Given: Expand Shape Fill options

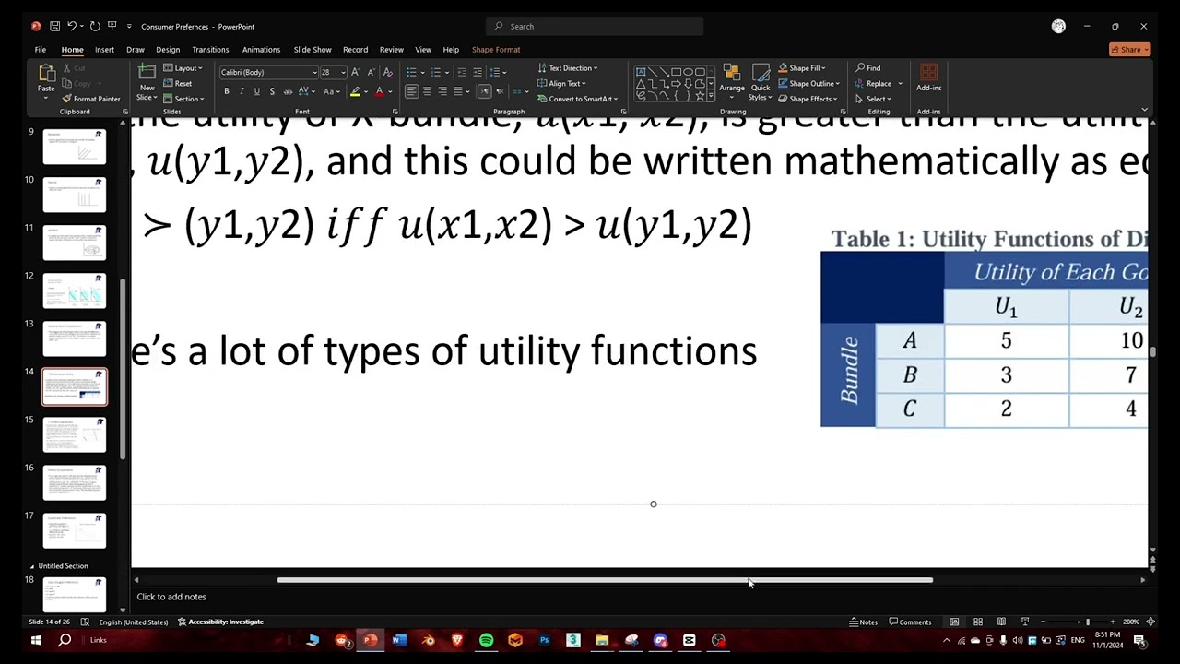Looking at the screenshot, I should pos(801,67).
